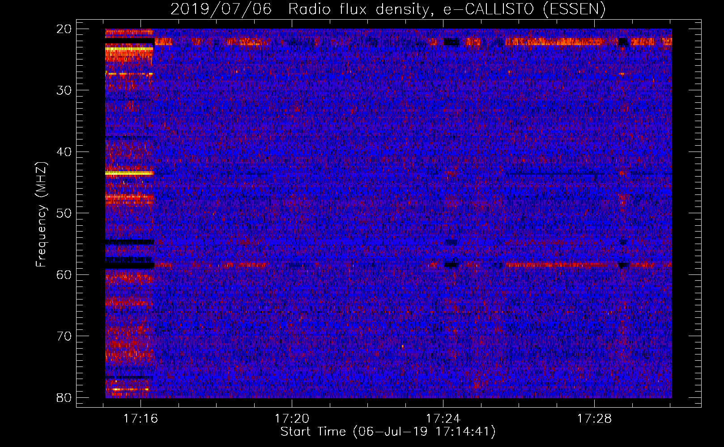
Task: Click the 70 frequency tick label
Action: pyautogui.click(x=64, y=336)
